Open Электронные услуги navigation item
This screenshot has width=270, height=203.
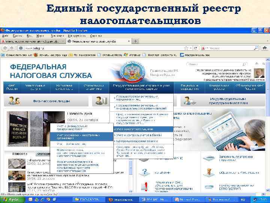pos(35,87)
